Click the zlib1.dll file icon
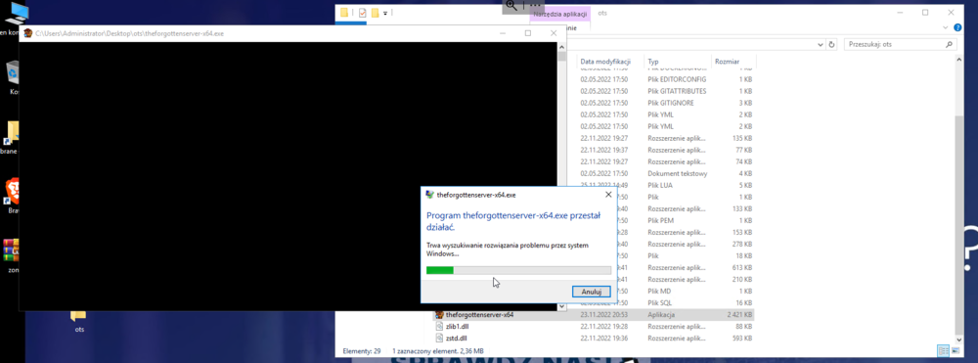This screenshot has height=363, width=978. 439,326
